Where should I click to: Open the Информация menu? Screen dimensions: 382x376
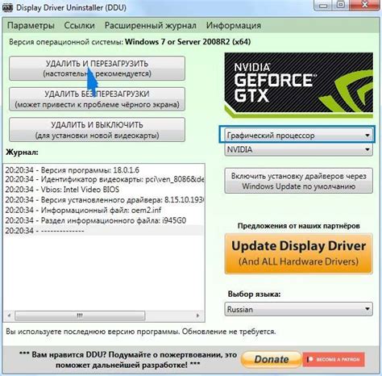coord(234,26)
